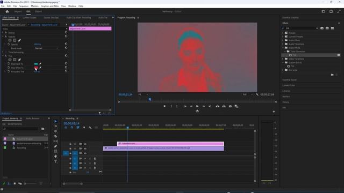Open the Window menu
The height and width of the screenshot is (193, 344).
72,6
